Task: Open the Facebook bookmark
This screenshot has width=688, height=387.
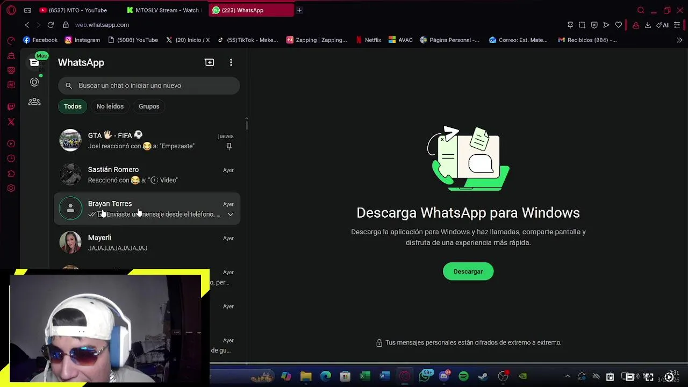Action: 40,40
